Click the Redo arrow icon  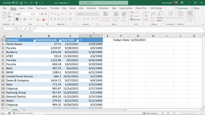click(31, 3)
